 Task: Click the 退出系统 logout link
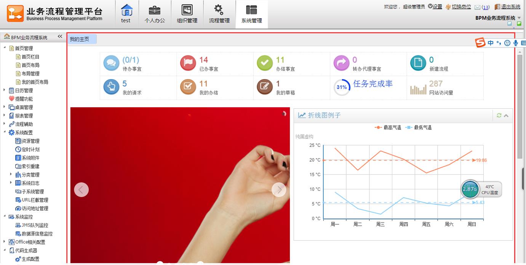(510, 6)
